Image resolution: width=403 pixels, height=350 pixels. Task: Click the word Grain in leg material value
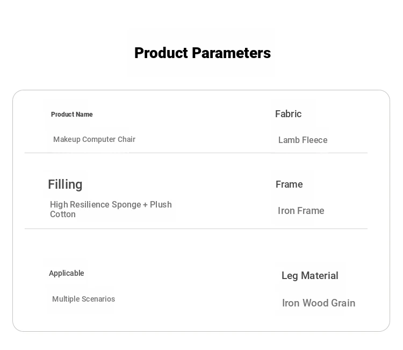click(x=343, y=303)
